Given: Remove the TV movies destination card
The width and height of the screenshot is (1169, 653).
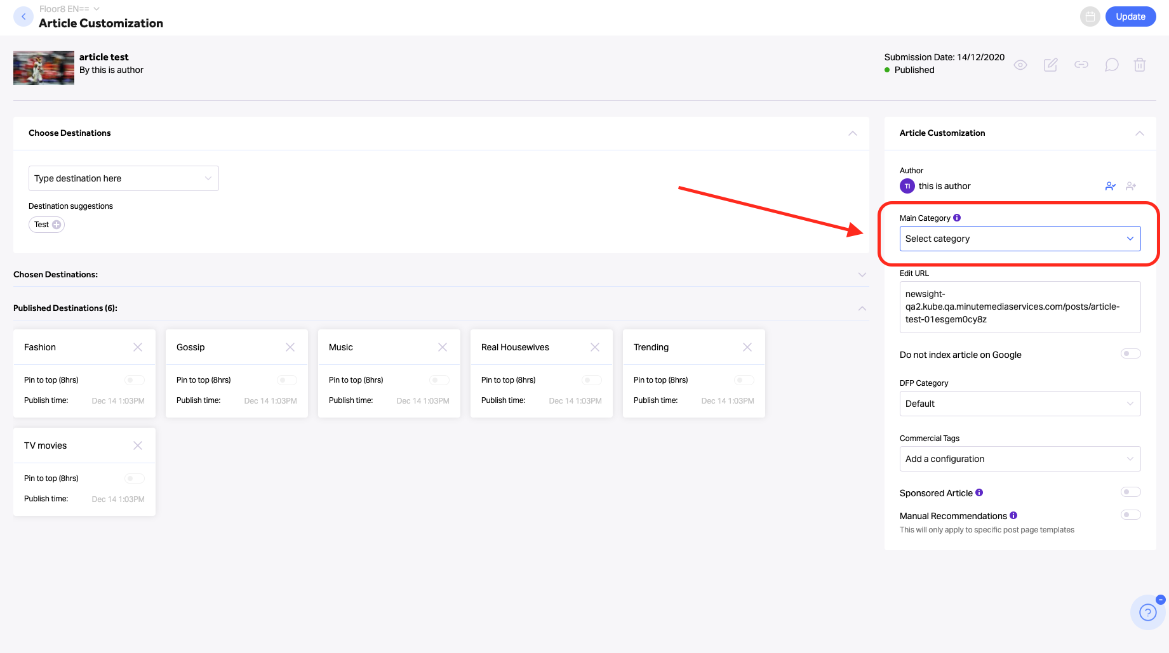Looking at the screenshot, I should (x=138, y=445).
